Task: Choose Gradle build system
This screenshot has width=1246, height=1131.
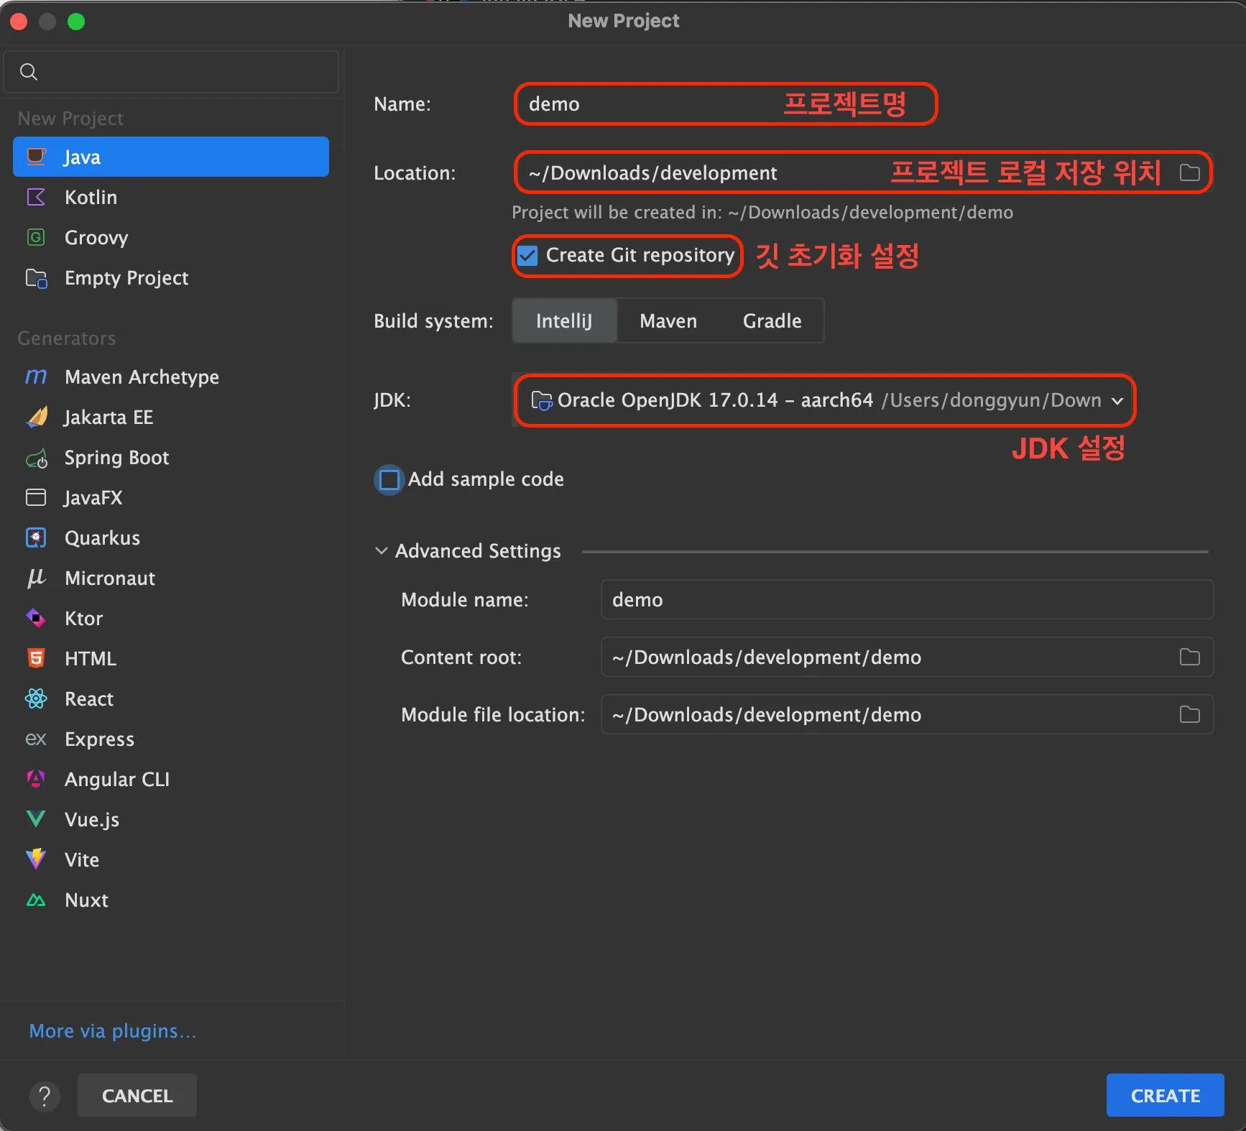Action: (x=772, y=320)
